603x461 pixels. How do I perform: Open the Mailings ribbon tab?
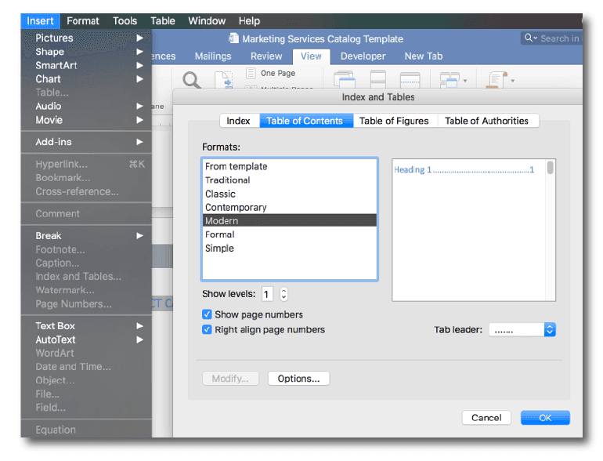click(x=213, y=56)
